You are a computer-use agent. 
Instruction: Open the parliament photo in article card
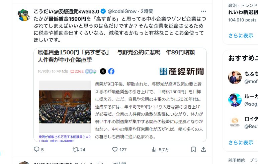tap(65, 107)
